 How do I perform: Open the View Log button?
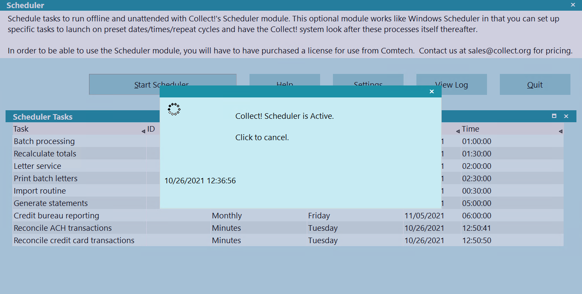(x=451, y=85)
